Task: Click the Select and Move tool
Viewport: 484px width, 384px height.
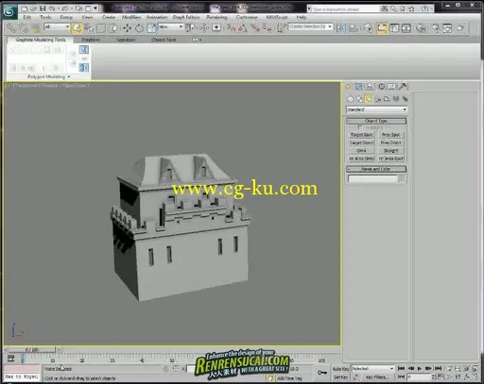Action: point(127,28)
